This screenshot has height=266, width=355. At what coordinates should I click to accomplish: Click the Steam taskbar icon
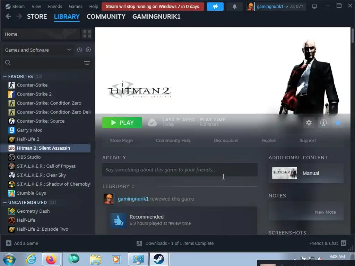(x=159, y=259)
